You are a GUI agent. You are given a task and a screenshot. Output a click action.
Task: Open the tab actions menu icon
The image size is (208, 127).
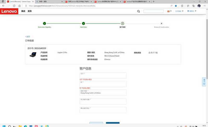tap(3, 2)
